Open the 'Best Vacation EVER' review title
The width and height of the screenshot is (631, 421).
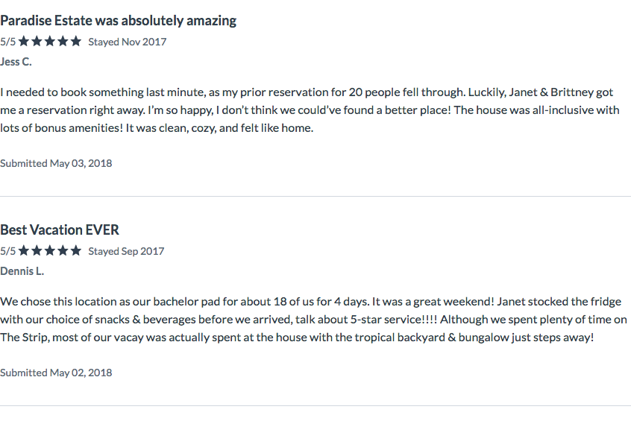[60, 230]
